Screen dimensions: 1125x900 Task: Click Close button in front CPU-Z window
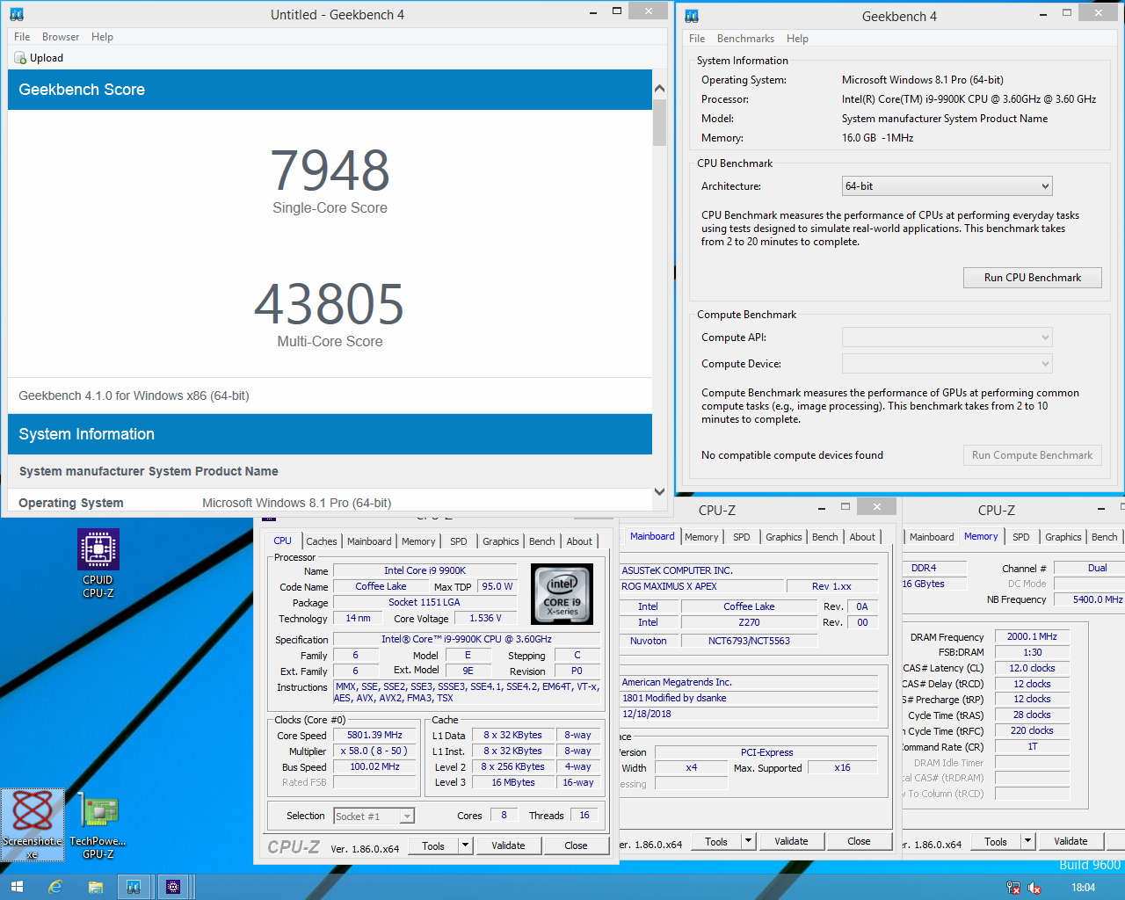click(576, 846)
